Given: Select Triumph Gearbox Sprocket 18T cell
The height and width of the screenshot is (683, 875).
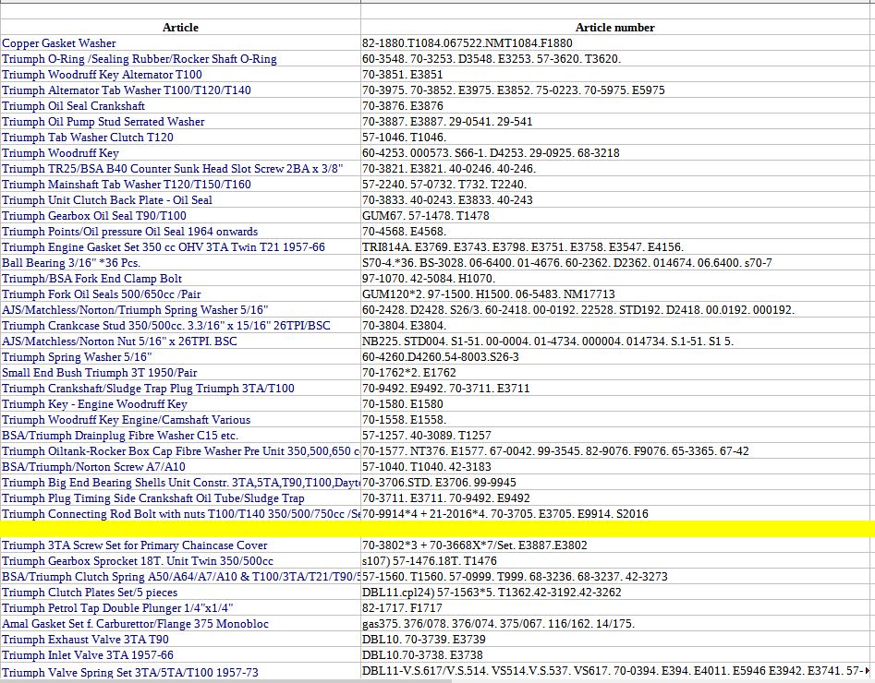Looking at the screenshot, I should (x=180, y=560).
